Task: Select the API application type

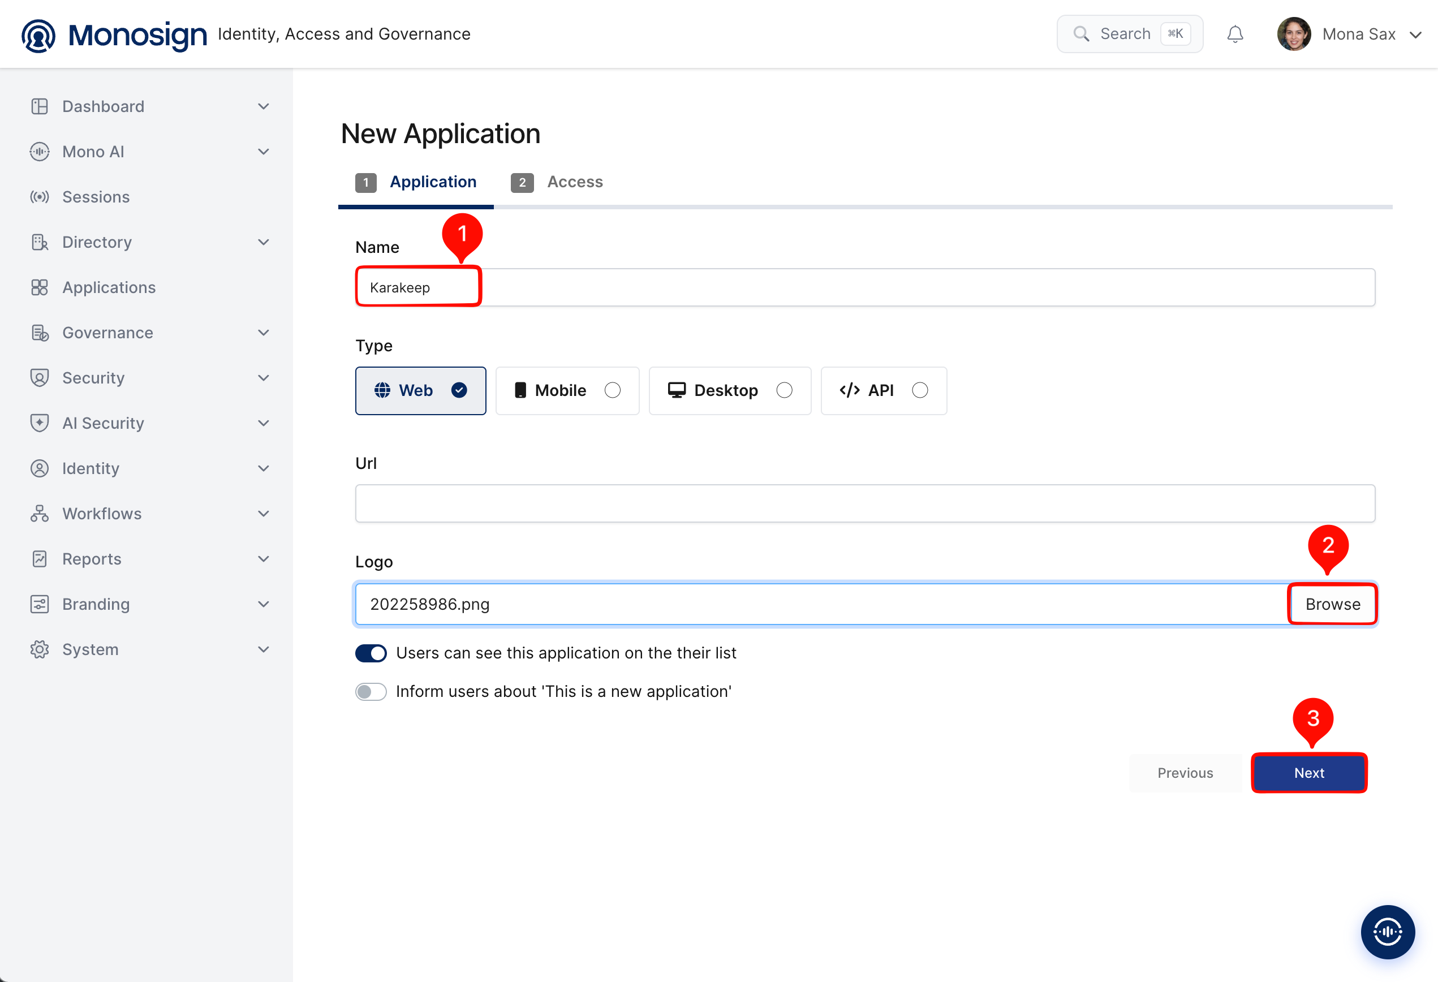Action: coord(884,390)
